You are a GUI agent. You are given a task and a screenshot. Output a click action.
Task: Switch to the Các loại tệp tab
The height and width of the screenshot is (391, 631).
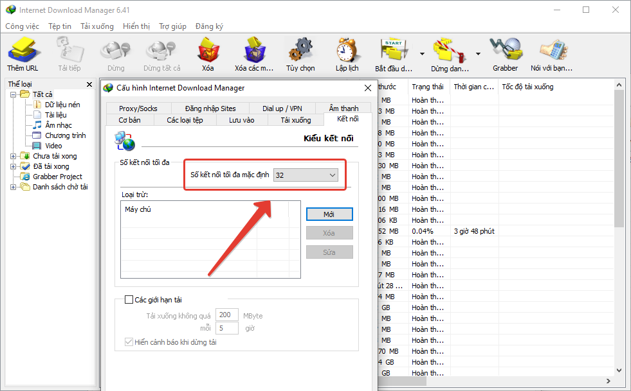pos(185,120)
